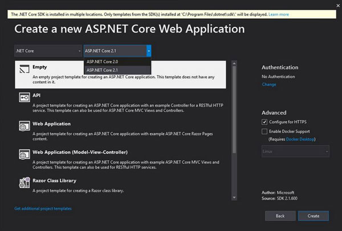Viewport: 342px width, 231px height.
Task: Click the Razor Class Library icon
Action: pyautogui.click(x=24, y=183)
